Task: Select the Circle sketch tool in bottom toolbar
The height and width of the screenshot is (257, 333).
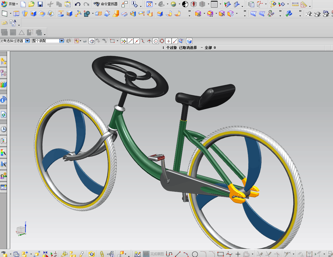Action: pyautogui.click(x=195, y=254)
